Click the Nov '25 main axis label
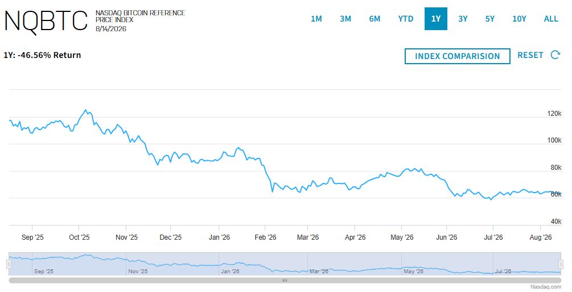 coord(126,237)
